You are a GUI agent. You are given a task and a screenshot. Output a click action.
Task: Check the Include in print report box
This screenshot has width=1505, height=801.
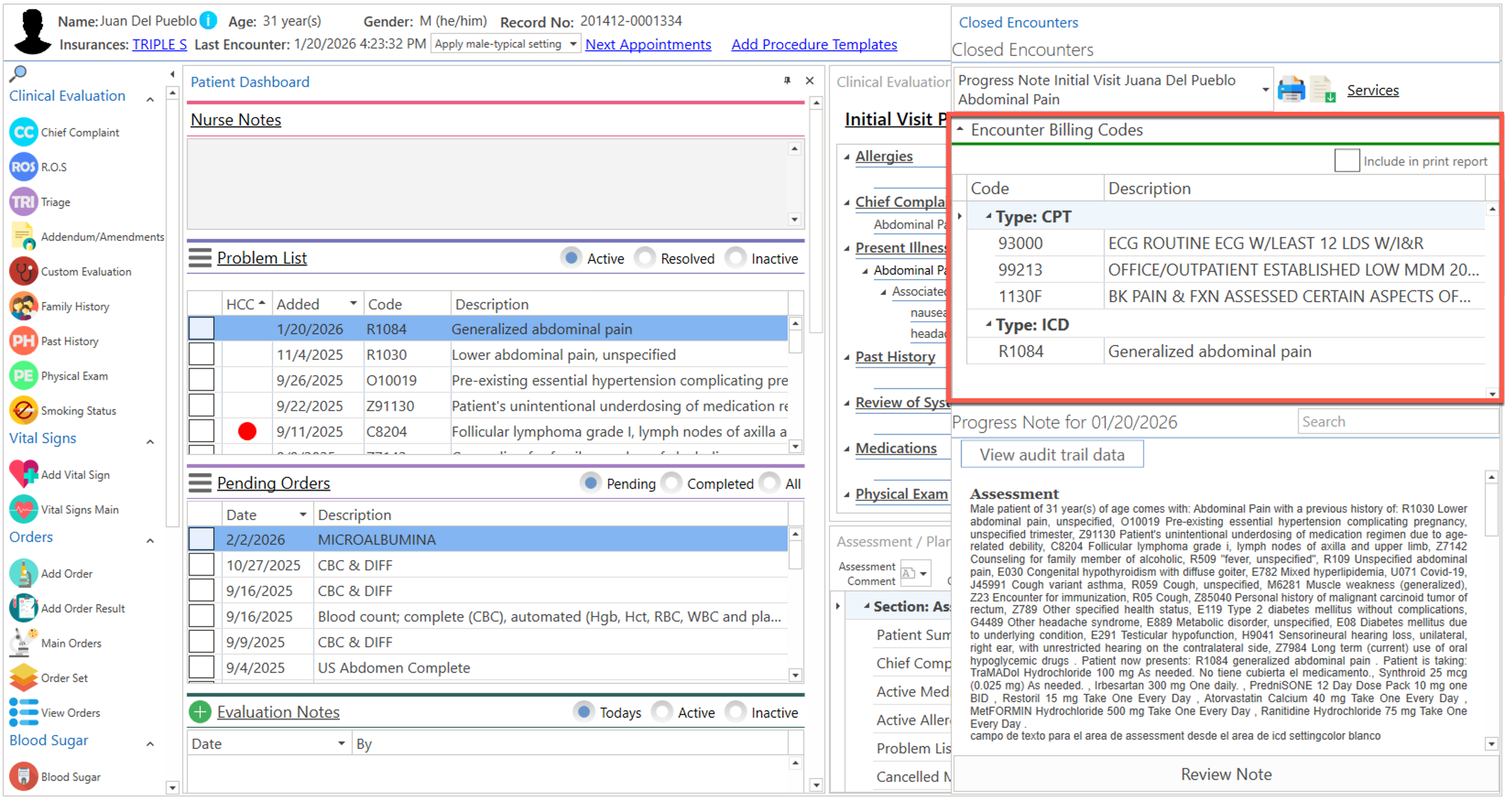1347,161
